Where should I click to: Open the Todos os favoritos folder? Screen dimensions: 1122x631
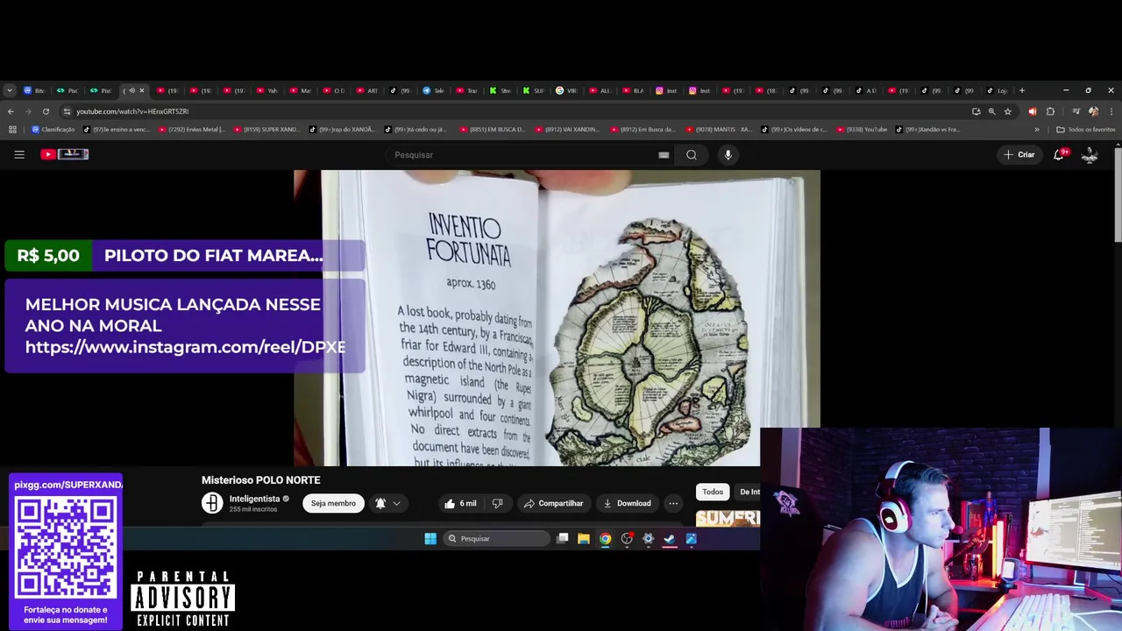pyautogui.click(x=1085, y=130)
